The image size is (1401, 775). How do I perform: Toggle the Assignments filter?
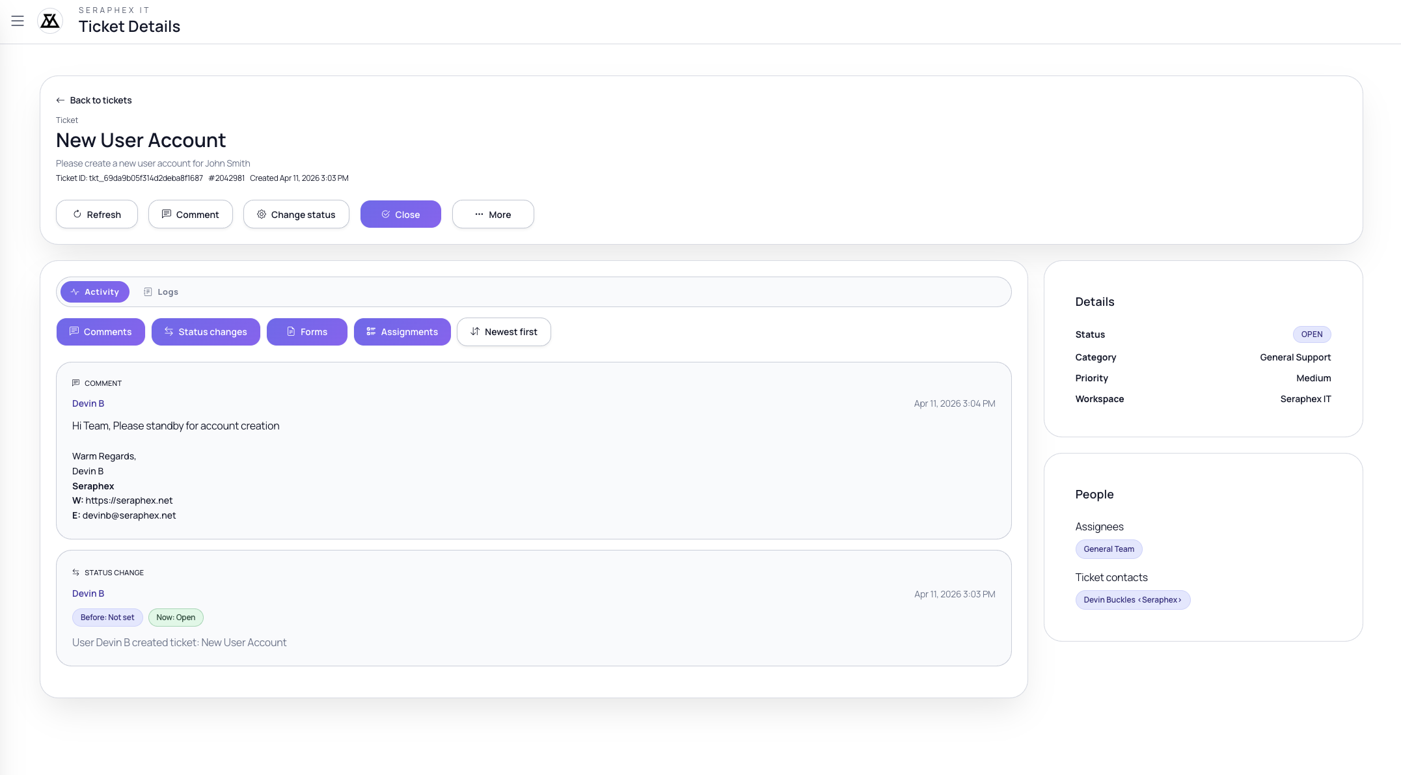coord(402,332)
